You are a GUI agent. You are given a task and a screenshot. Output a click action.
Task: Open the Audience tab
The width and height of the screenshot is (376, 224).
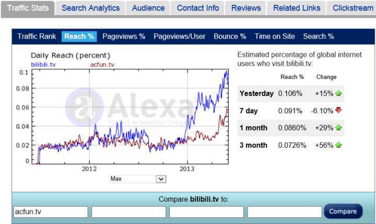click(x=148, y=8)
